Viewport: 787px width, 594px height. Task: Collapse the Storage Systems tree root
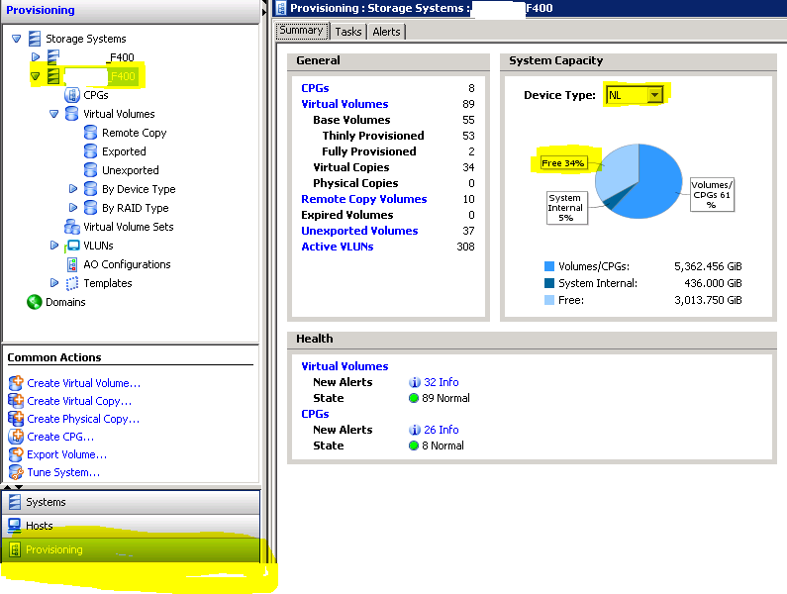pyautogui.click(x=17, y=39)
